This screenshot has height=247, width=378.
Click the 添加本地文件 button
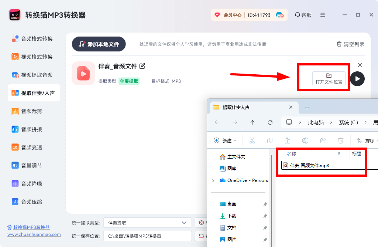pyautogui.click(x=99, y=44)
